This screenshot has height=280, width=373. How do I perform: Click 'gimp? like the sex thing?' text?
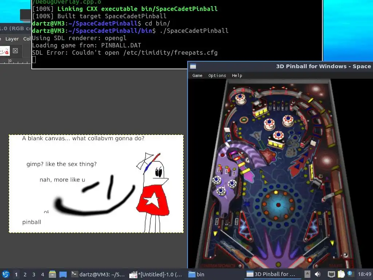click(62, 164)
